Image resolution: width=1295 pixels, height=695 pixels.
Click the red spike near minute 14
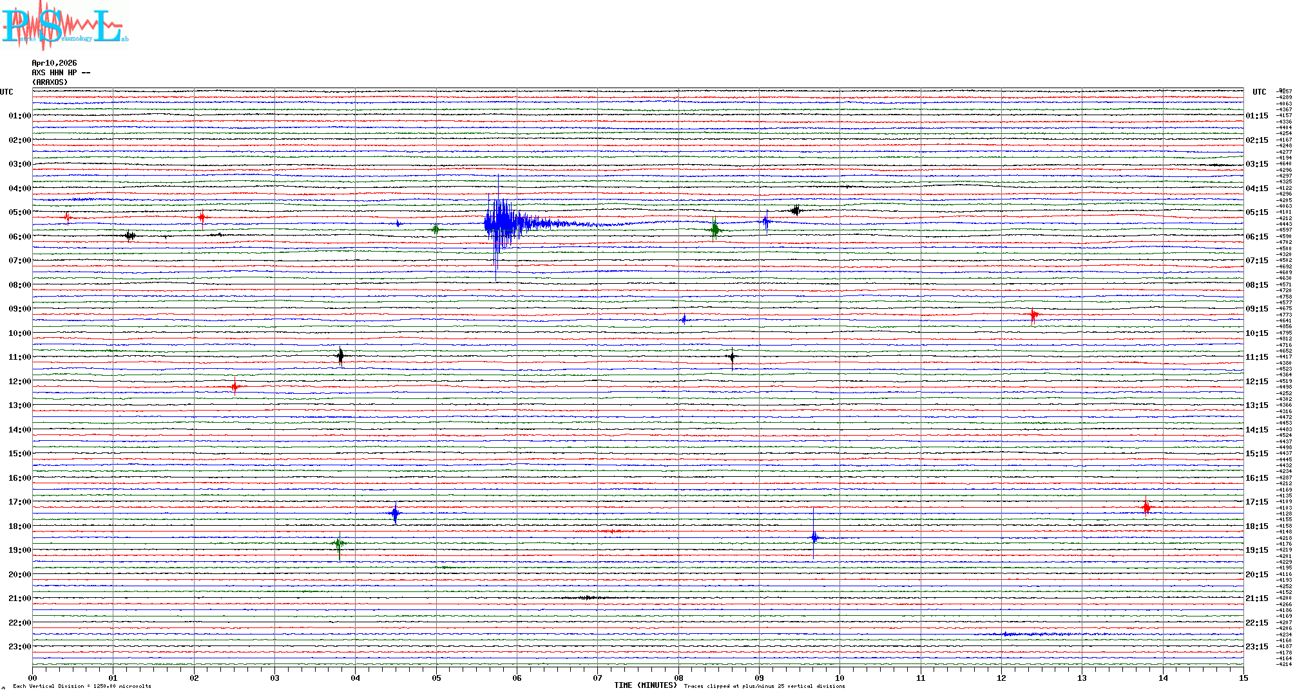click(x=1146, y=508)
